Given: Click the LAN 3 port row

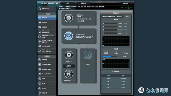Looking at the screenshot, I should 116,87.
